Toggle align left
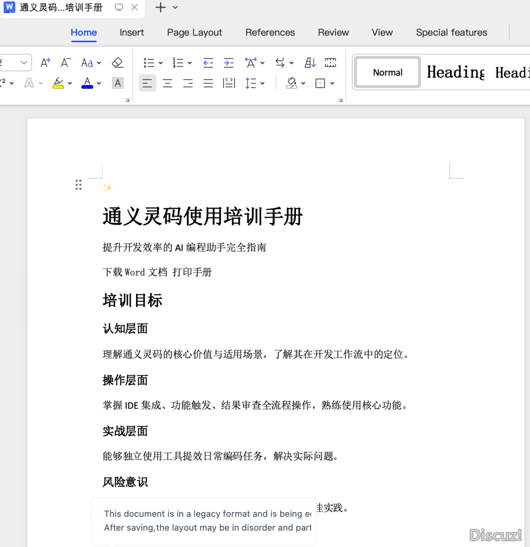530x547 pixels. 147,83
